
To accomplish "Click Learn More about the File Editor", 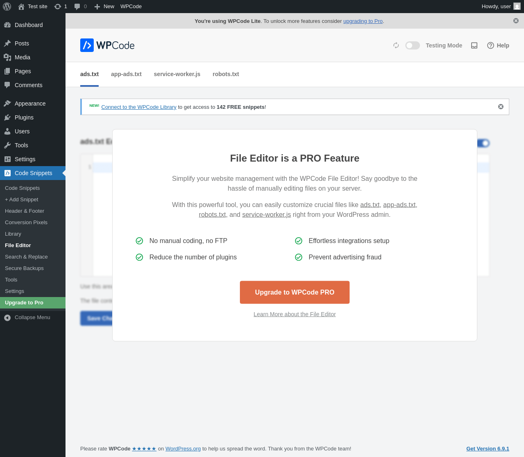I will (295, 314).
